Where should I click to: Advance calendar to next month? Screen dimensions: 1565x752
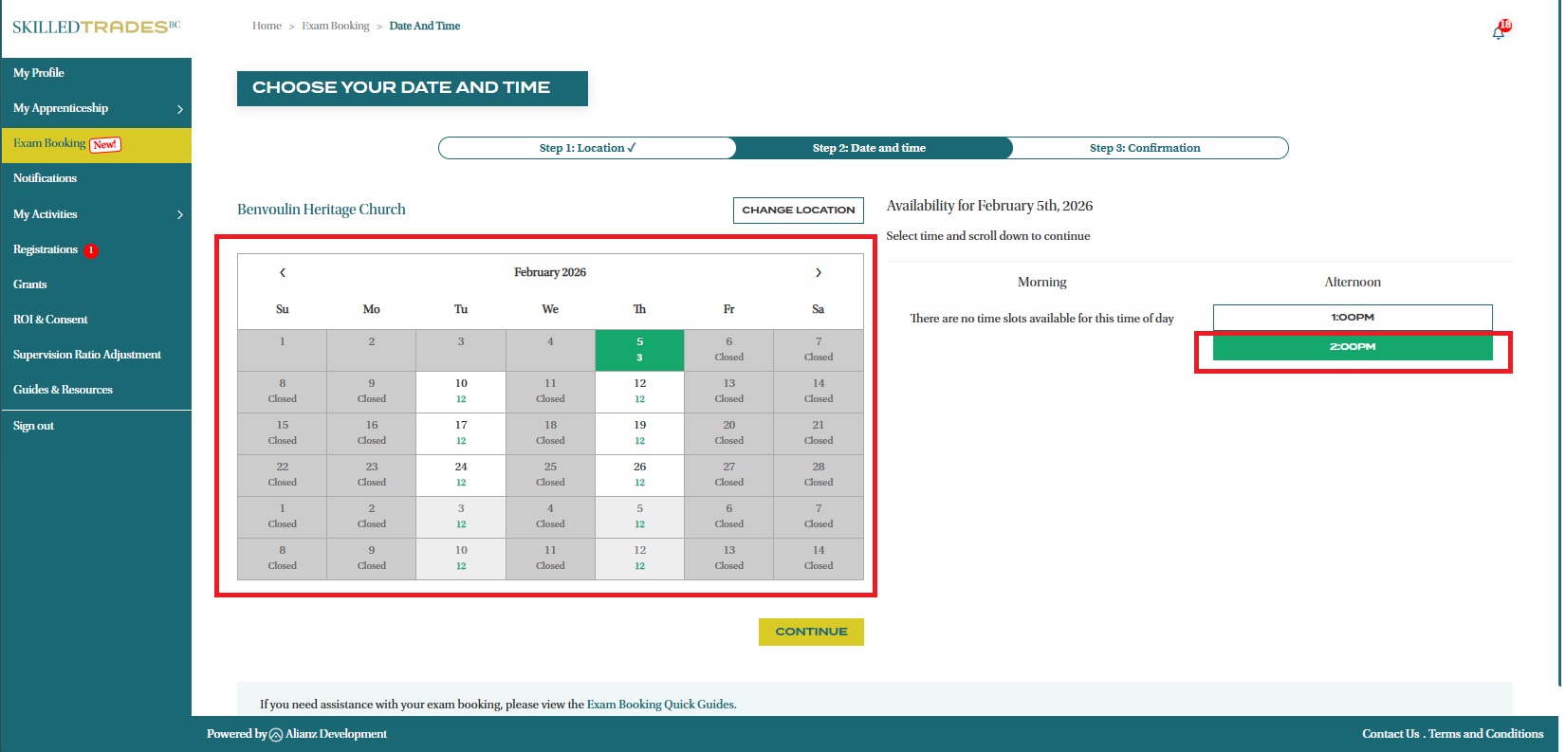[819, 273]
